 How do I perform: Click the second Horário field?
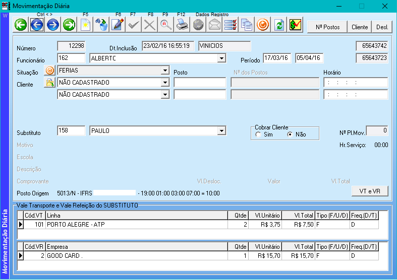point(356,95)
